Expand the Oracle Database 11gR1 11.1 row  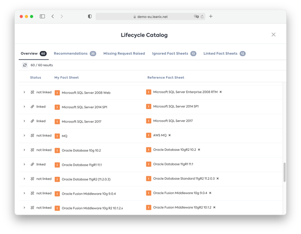24,164
